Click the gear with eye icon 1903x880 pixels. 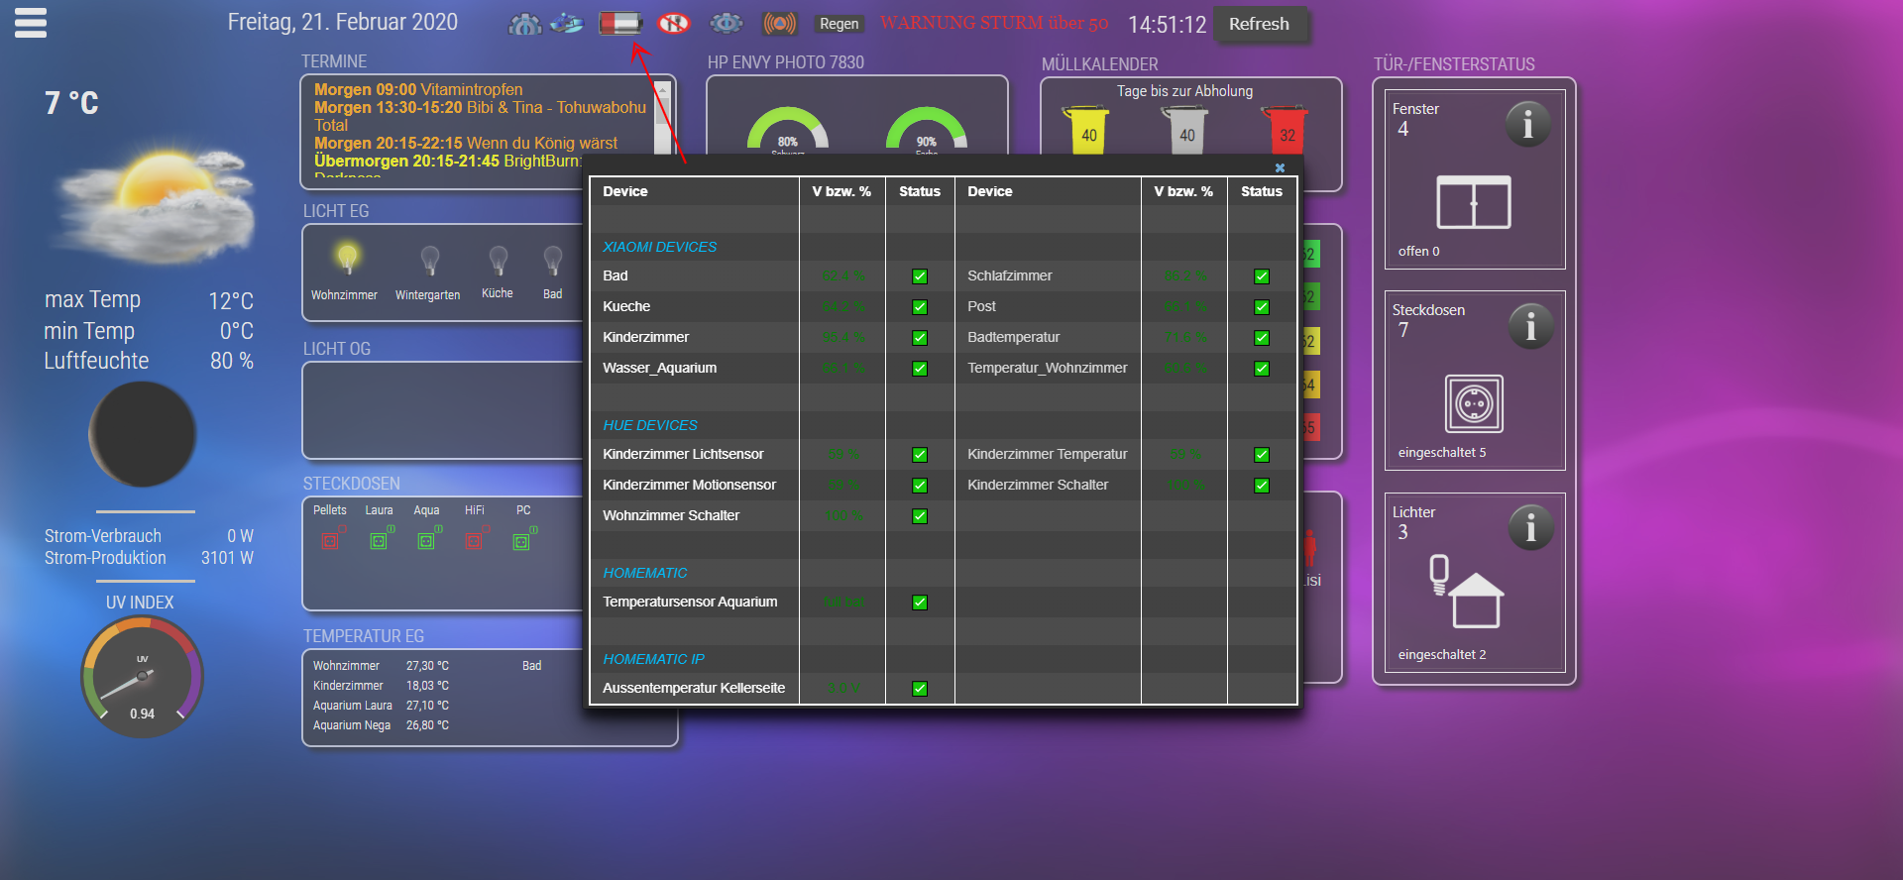pos(727,23)
